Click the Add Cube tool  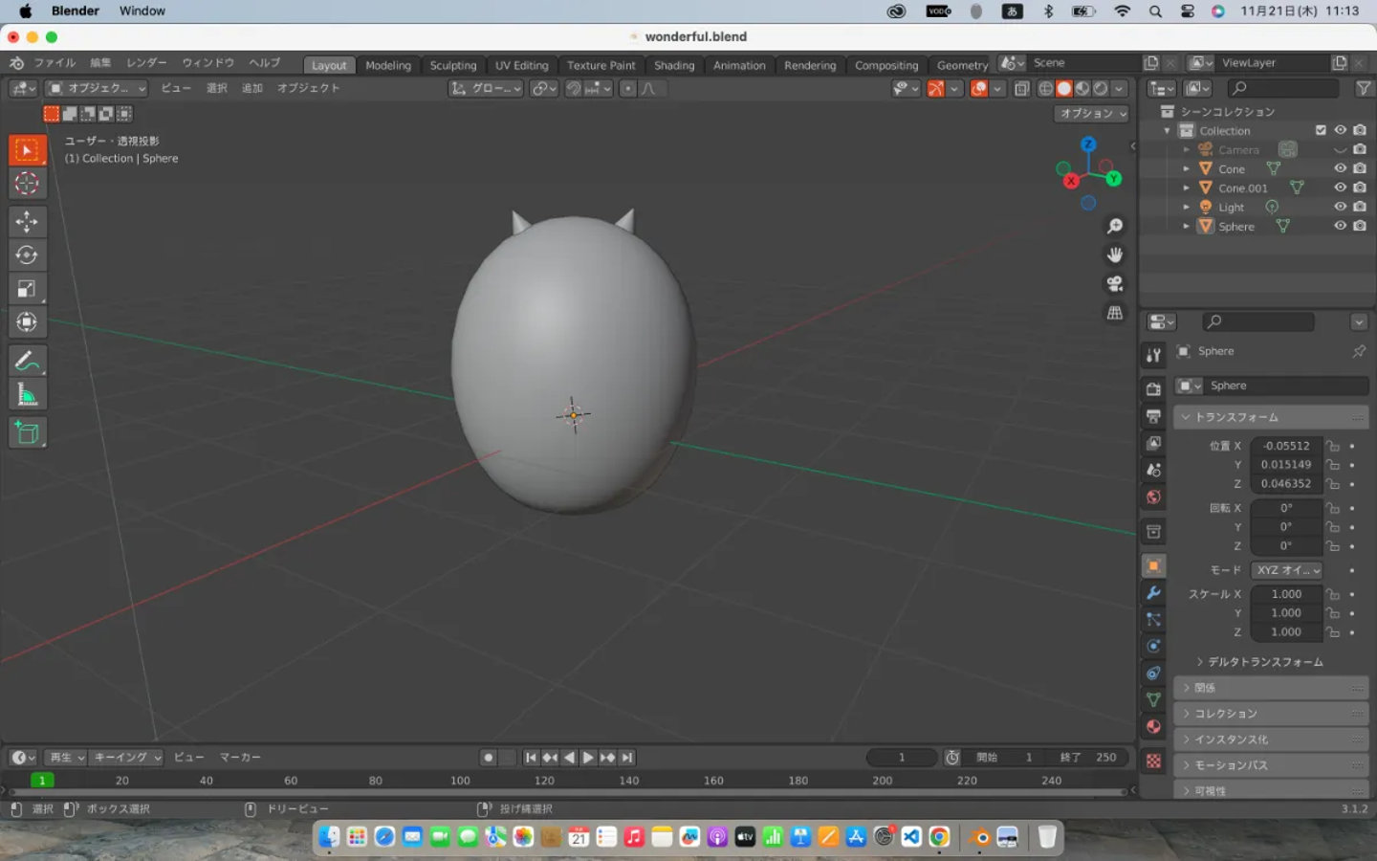27,432
